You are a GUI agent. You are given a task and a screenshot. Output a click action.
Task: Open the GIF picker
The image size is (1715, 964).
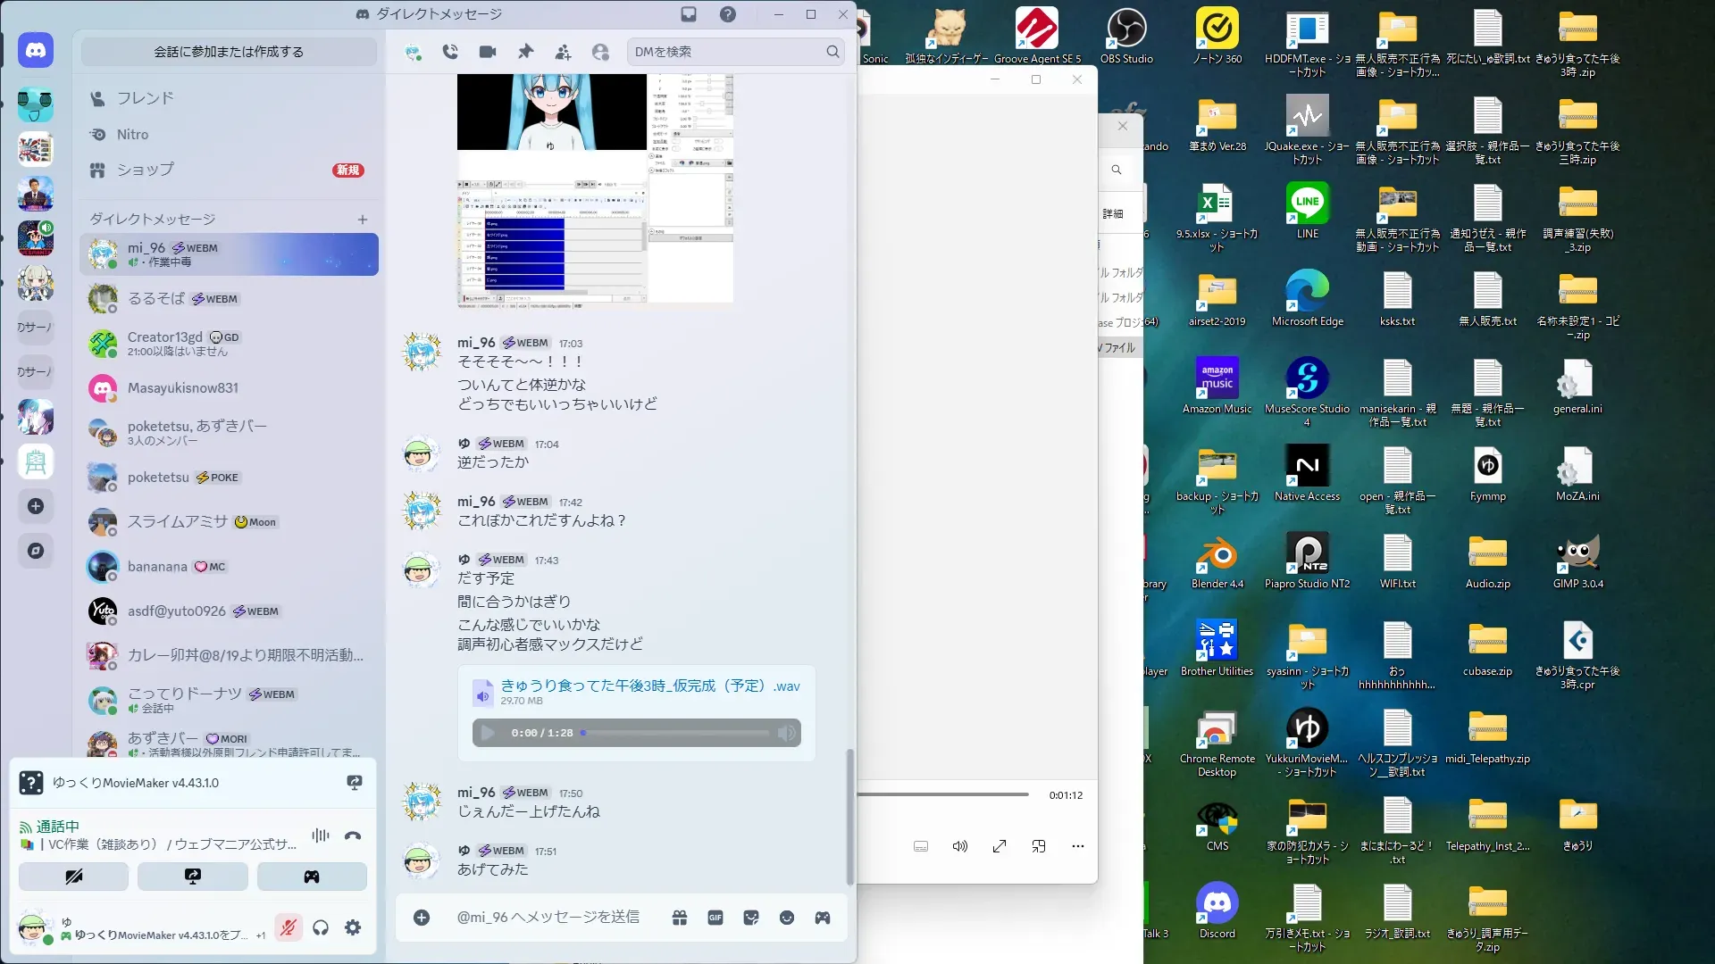(715, 918)
